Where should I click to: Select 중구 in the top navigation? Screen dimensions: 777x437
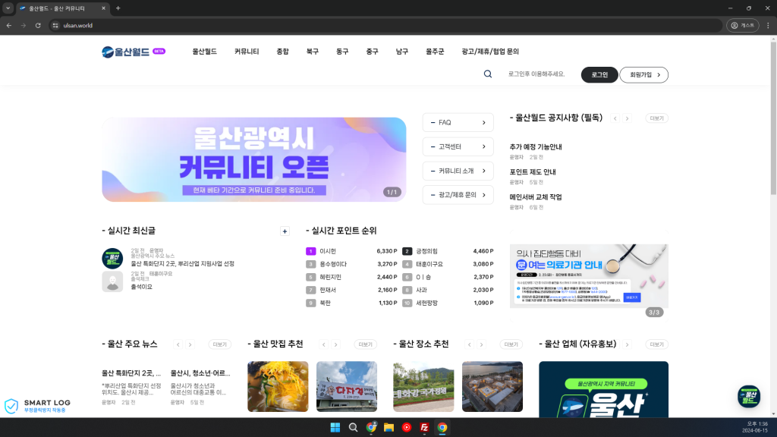click(372, 52)
